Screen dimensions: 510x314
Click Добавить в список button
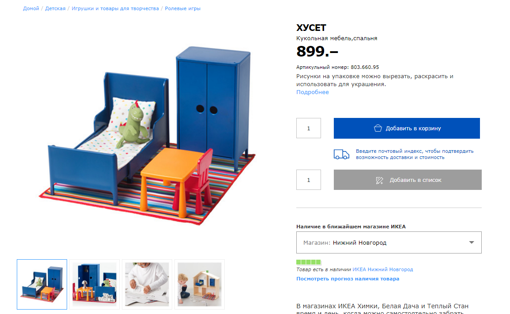click(x=408, y=180)
